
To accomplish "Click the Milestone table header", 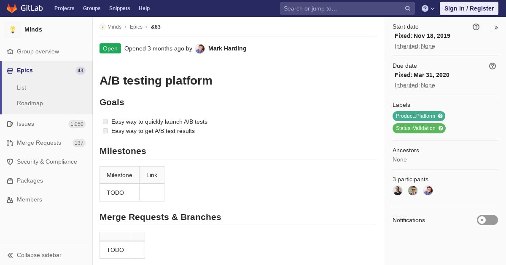I will [119, 175].
